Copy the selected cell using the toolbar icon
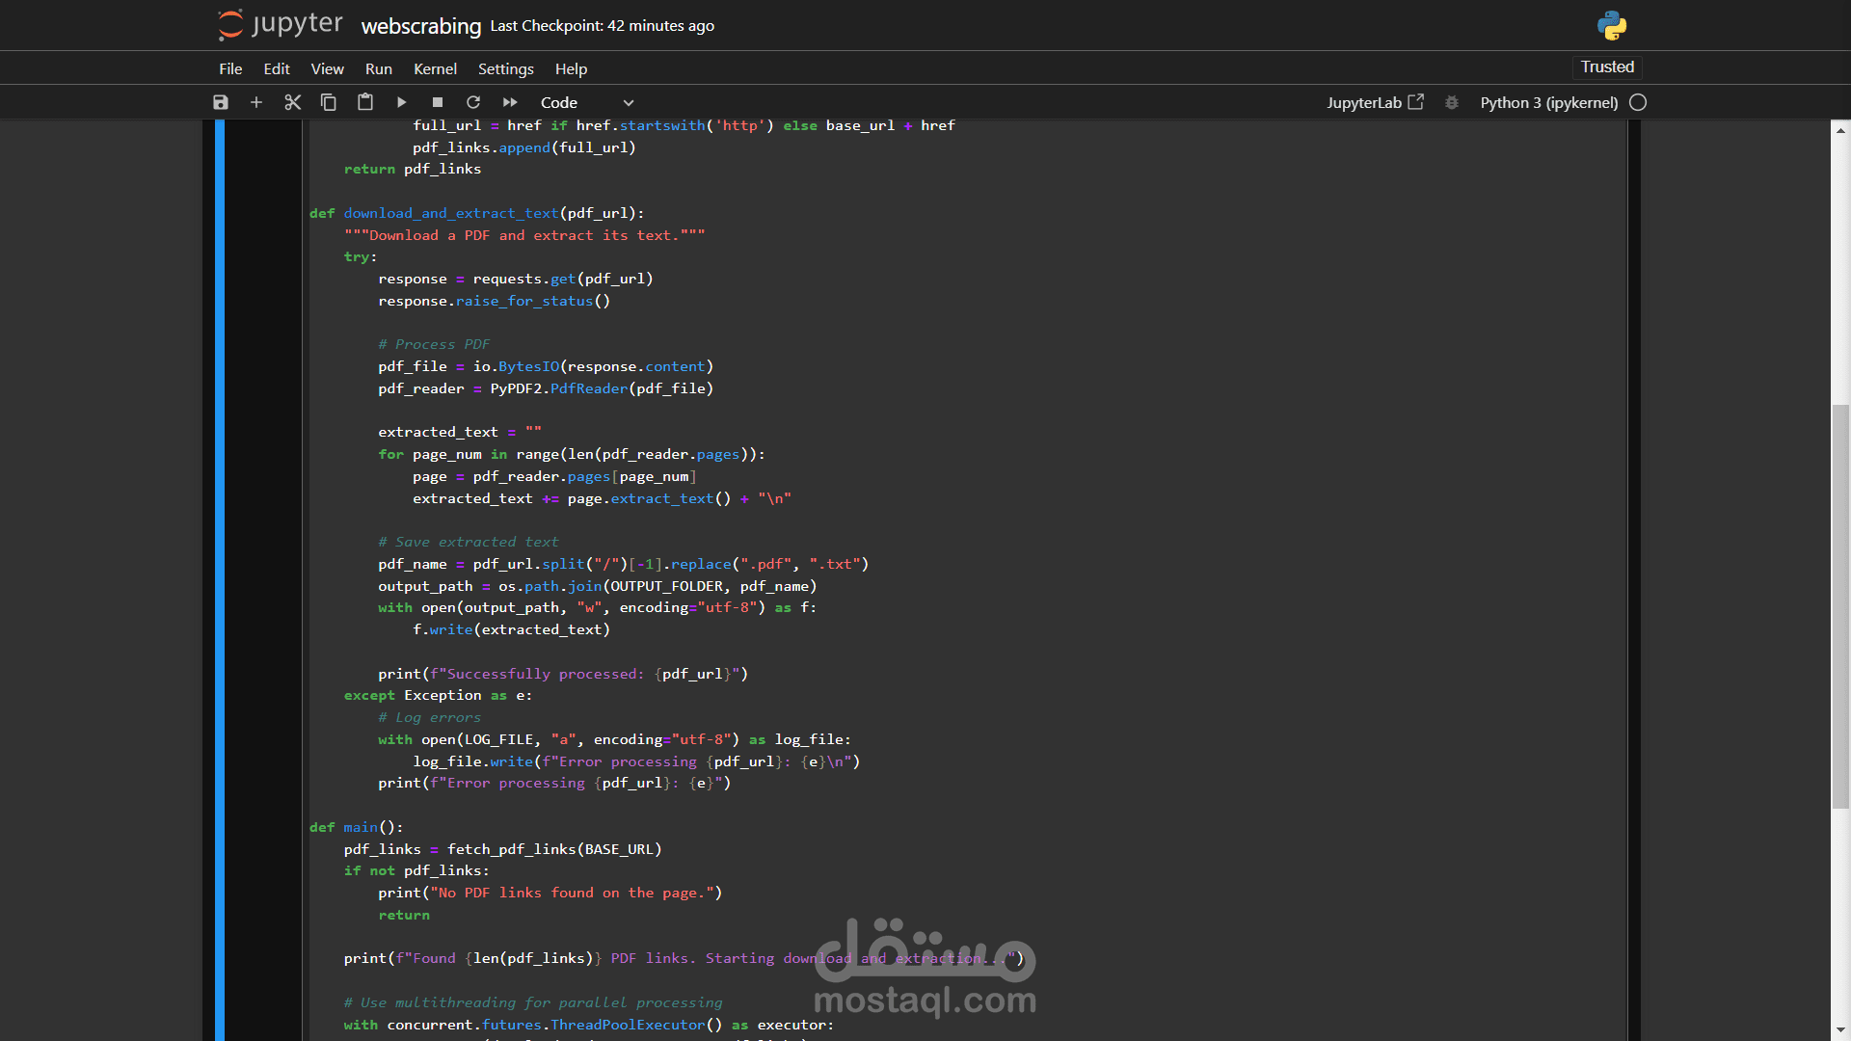Viewport: 1851px width, 1041px height. tap(329, 102)
